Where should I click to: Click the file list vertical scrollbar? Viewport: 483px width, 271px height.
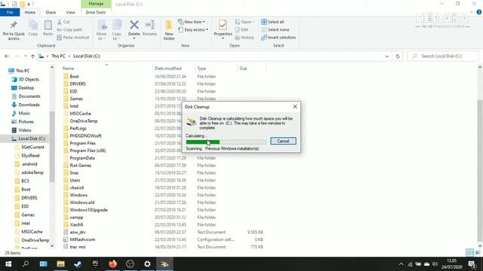480,170
